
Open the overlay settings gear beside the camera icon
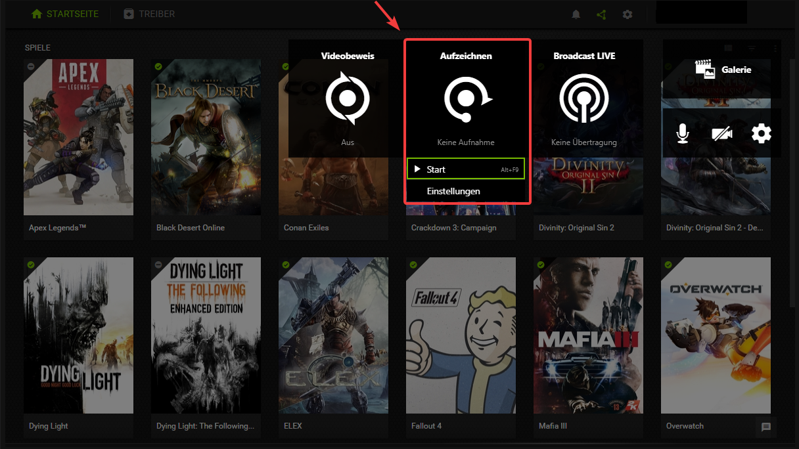coord(761,133)
